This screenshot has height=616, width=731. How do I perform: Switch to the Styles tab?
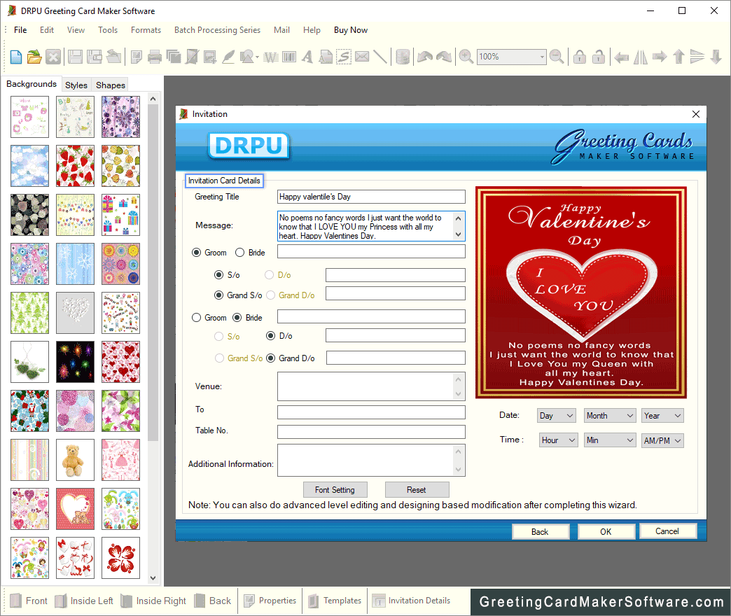pyautogui.click(x=76, y=85)
